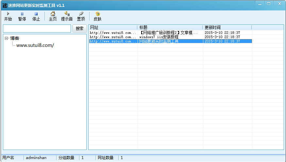Click the update time of the windows7 iis安装教程 row
286x162 pixels.
click(222, 37)
